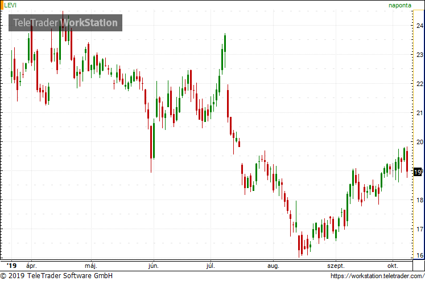425x281 pixels.
Task: Click the 23 price level on the axis
Action: click(420, 55)
